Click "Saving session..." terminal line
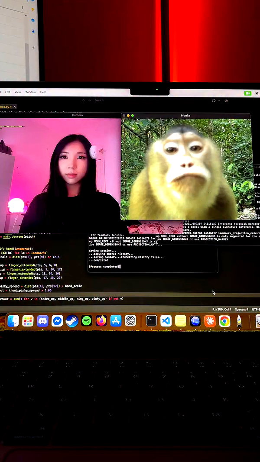This screenshot has width=260, height=462. point(102,251)
